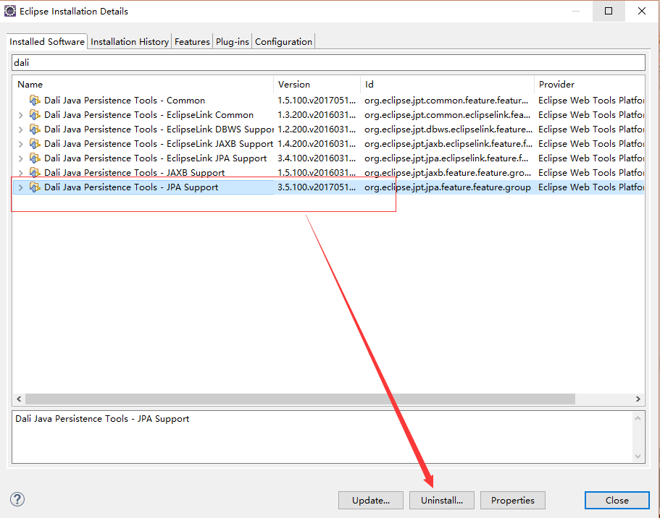Screen dimensions: 660x518
Task: Open the help question mark icon
Action: 17,499
